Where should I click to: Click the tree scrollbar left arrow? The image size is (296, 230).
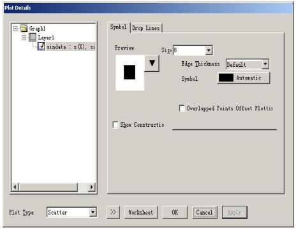pyautogui.click(x=15, y=187)
